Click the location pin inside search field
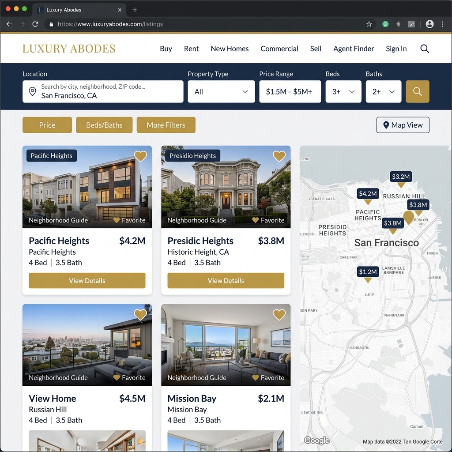 (x=33, y=91)
